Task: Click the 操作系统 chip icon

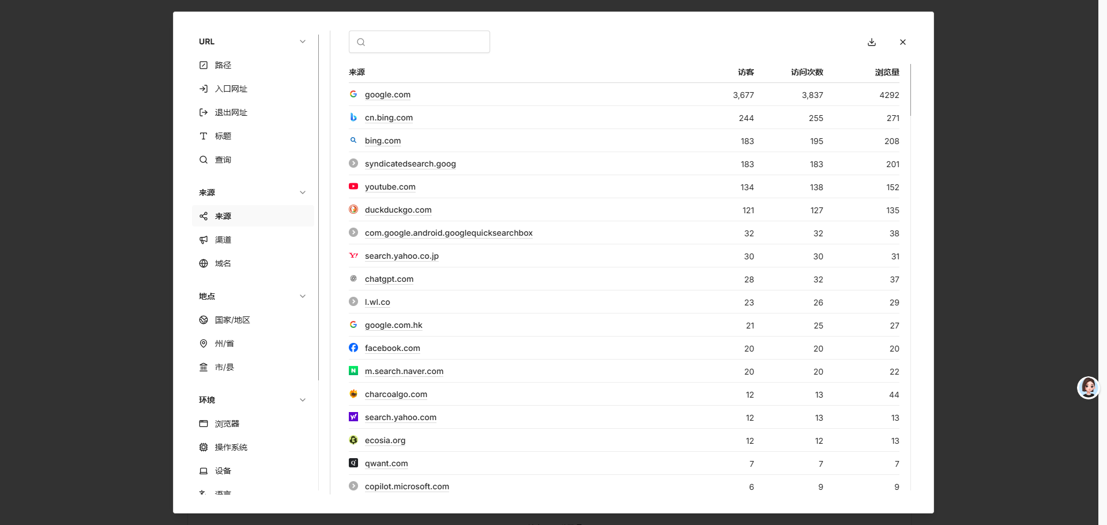Action: tap(204, 447)
